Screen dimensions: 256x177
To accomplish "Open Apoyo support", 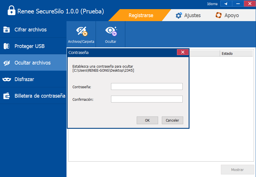I will tap(227, 15).
